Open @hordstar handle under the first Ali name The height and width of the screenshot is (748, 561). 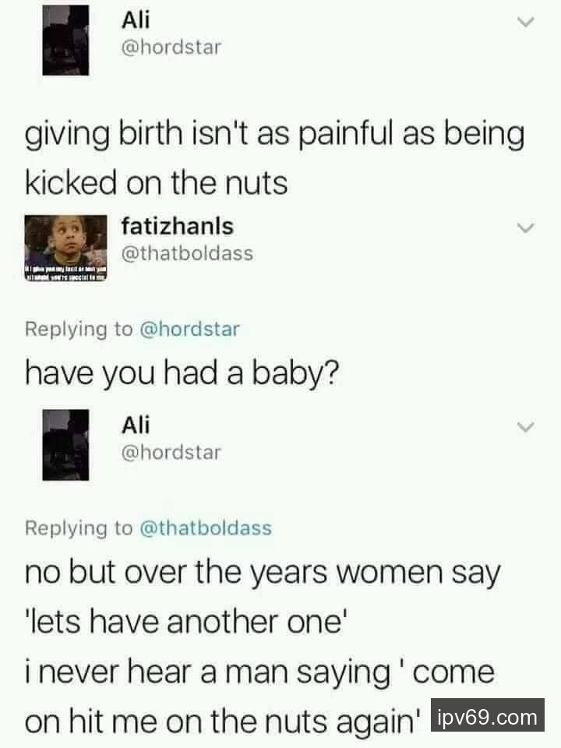point(171,48)
